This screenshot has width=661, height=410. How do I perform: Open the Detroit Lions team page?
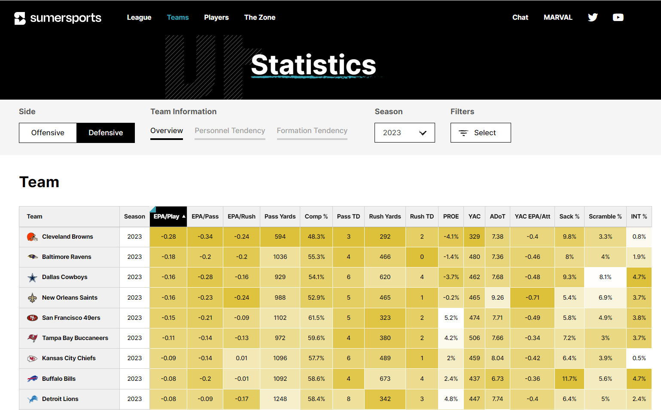coord(60,399)
